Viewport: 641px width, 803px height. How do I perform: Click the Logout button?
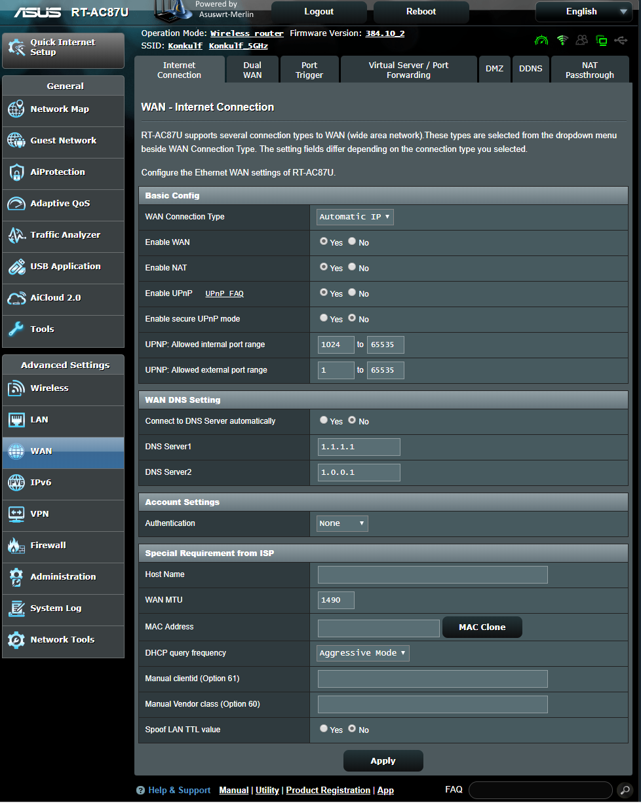319,12
